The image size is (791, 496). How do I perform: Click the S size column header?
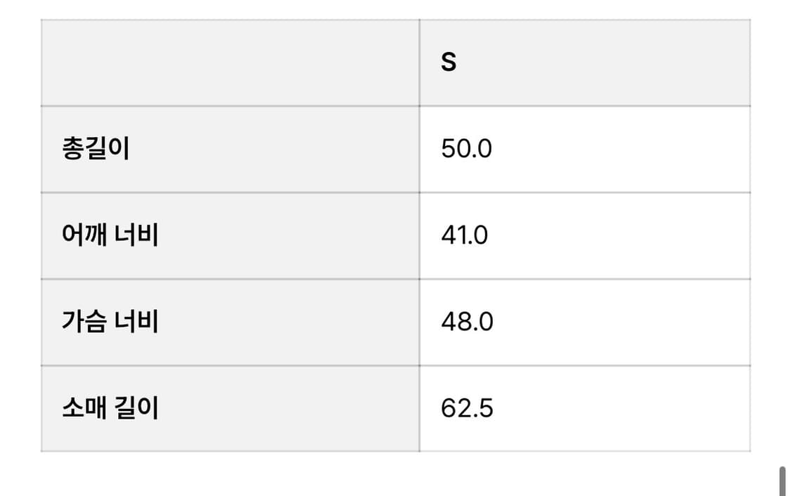pyautogui.click(x=449, y=63)
